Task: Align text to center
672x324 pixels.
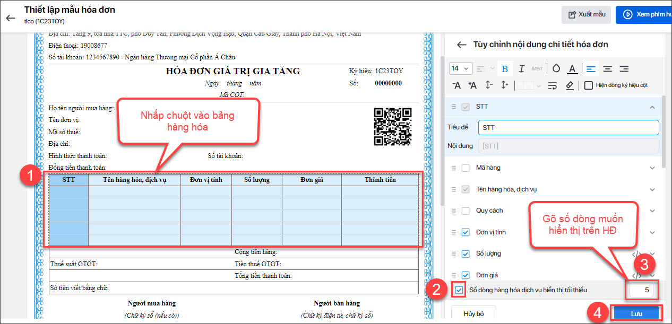Action: tap(607, 69)
